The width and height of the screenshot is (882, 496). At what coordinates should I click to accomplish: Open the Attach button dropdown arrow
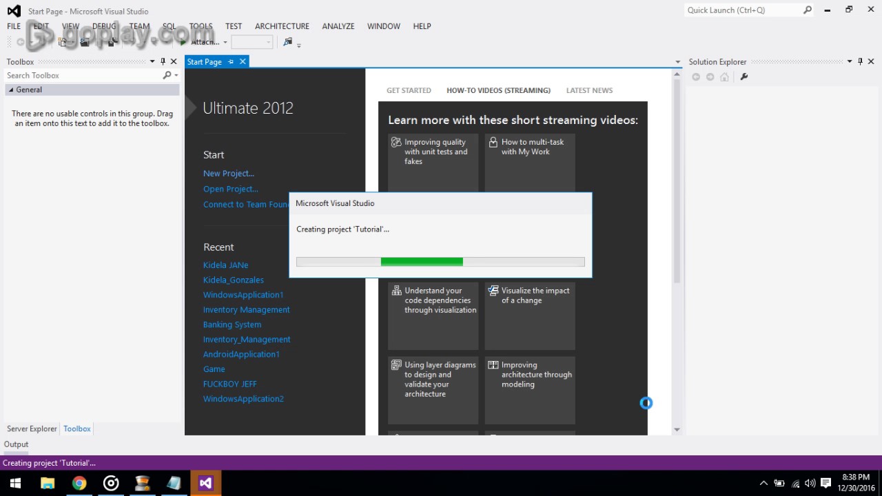pyautogui.click(x=225, y=43)
